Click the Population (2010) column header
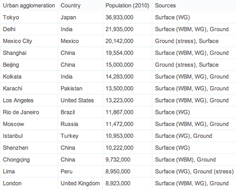Viewport: 236px width, 189px height. click(127, 6)
